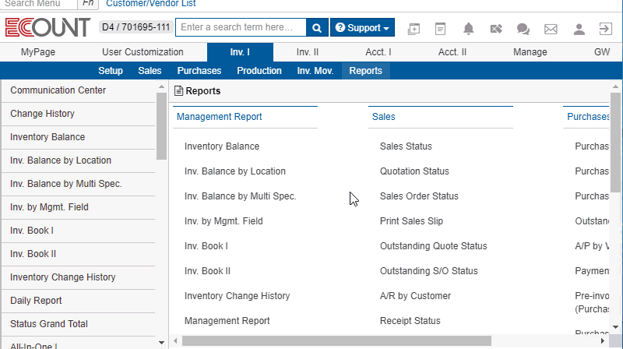This screenshot has height=349, width=623.
Task: Click the ECOUNT logo
Action: click(x=48, y=27)
